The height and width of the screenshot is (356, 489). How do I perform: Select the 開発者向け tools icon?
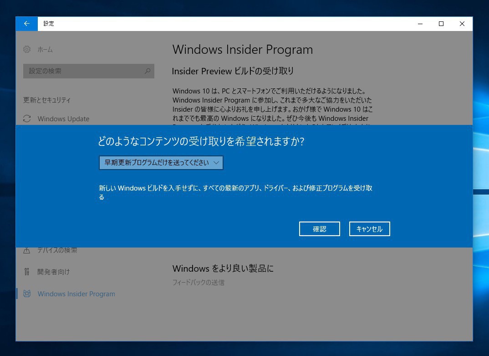point(27,272)
